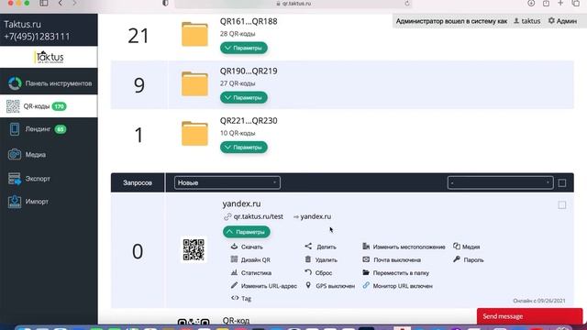Click the Tag option
The image size is (587, 330).
click(x=241, y=298)
